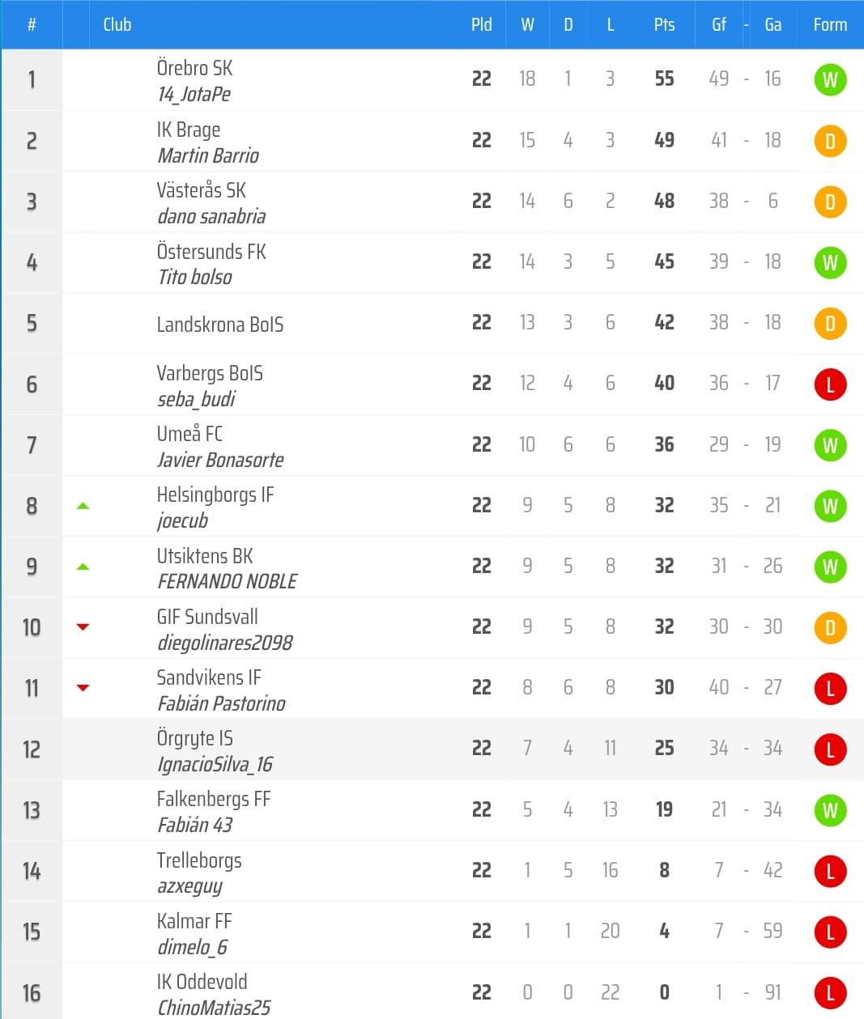Open the Kalmar FF club link

(x=194, y=921)
